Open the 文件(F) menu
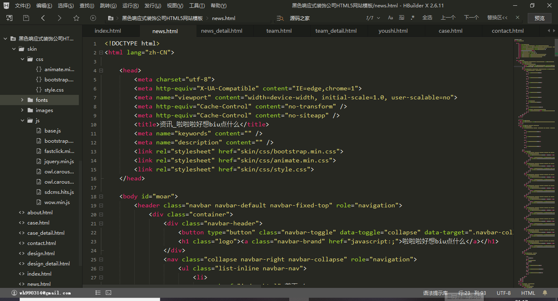The height and width of the screenshot is (301, 558). coord(23,6)
